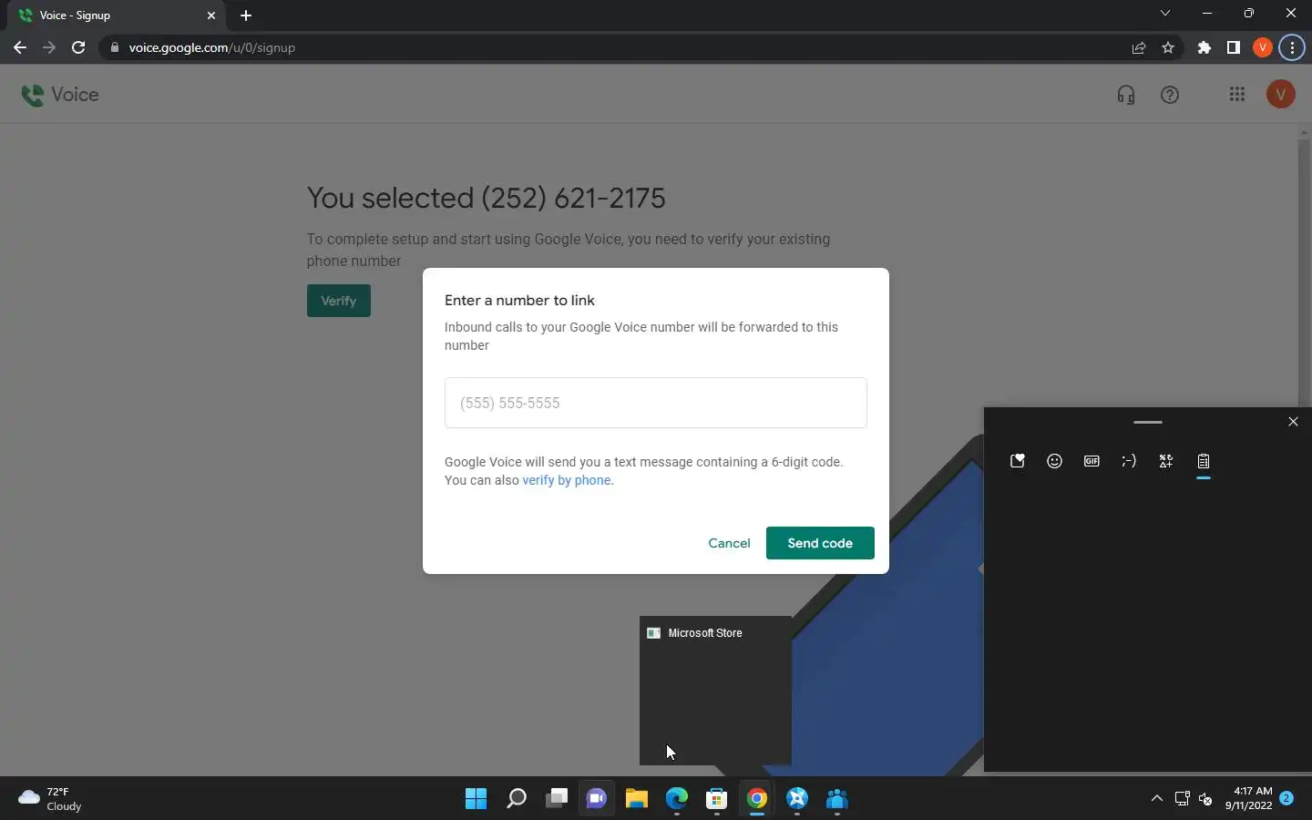
Task: Open the clock showing 4:17 AM
Action: coord(1248,798)
